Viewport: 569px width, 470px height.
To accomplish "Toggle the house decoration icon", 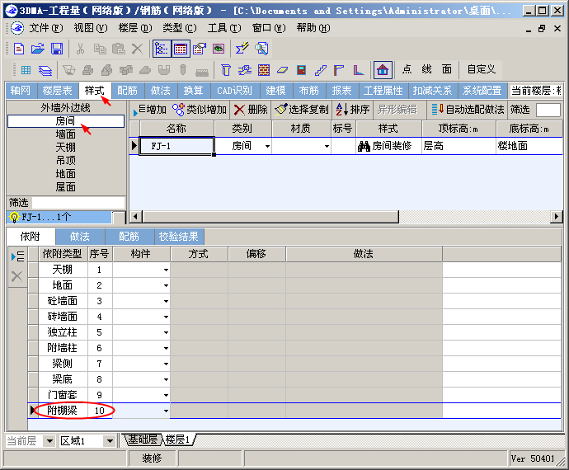I will [383, 70].
